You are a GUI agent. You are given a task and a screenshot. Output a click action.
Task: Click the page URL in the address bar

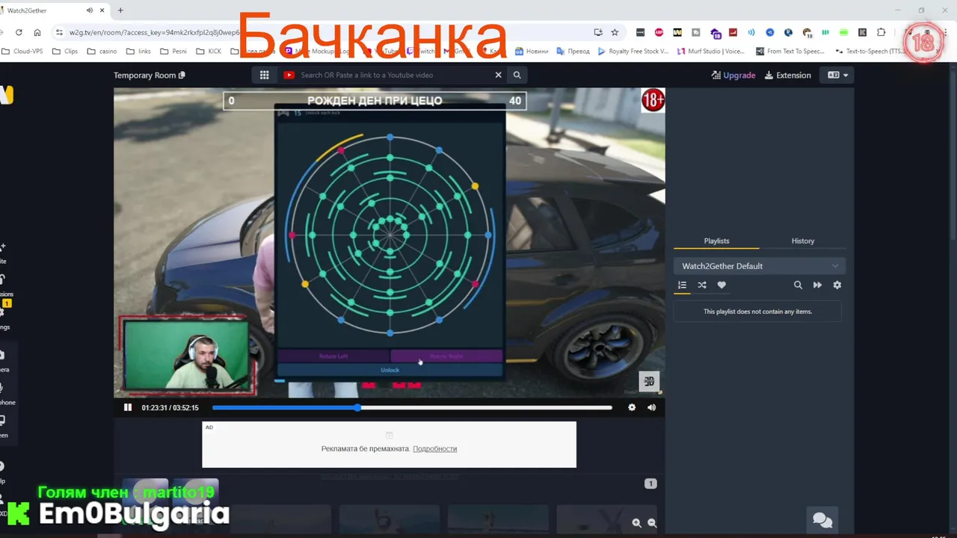click(154, 32)
